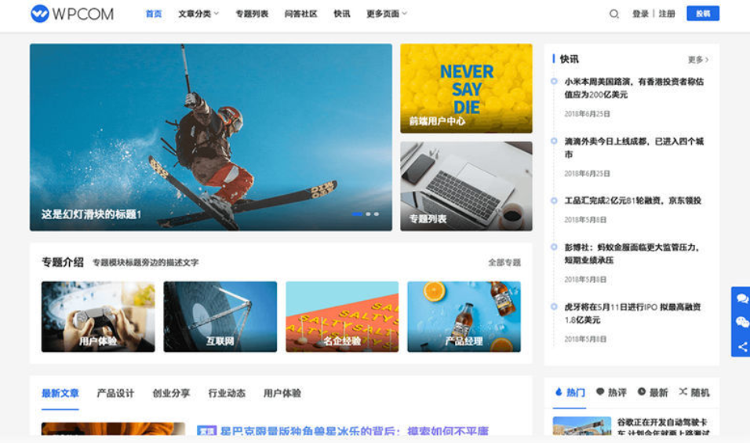Open article 谷歌正在开发自动驾驶卡车
Screen dimensions: 750x443
pos(662,427)
